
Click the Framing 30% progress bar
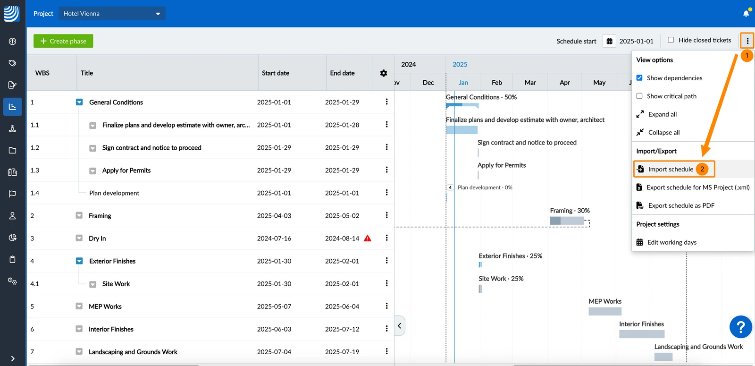click(567, 221)
